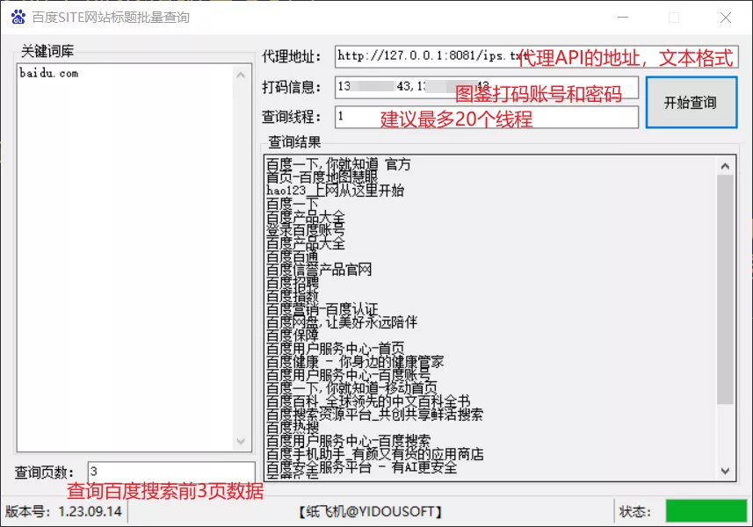Close the 百度SITE网站标题批量查询 window
753x527 pixels.
pos(726,18)
